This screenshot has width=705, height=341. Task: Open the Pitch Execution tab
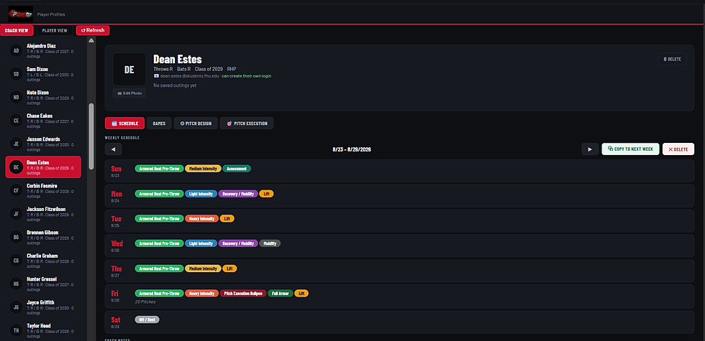(247, 123)
